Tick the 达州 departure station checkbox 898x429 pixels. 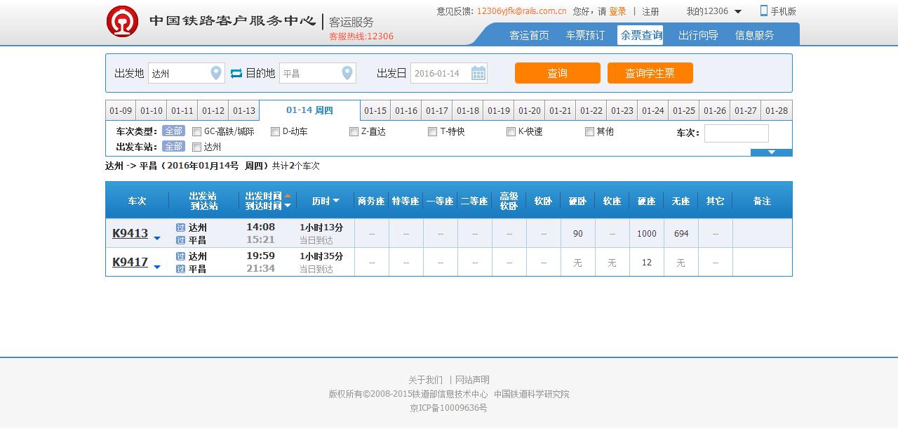(197, 147)
